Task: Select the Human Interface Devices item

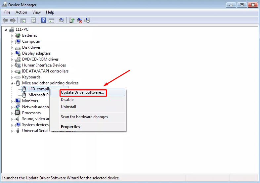Action: [44, 65]
